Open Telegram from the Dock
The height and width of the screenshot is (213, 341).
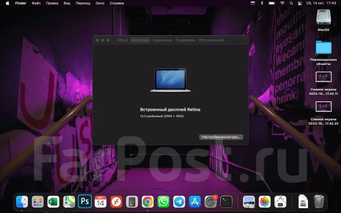pos(179,202)
